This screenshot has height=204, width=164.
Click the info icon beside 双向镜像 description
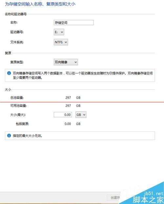click(x=9, y=73)
